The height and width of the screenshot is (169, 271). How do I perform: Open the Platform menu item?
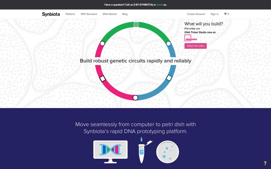tap(70, 14)
